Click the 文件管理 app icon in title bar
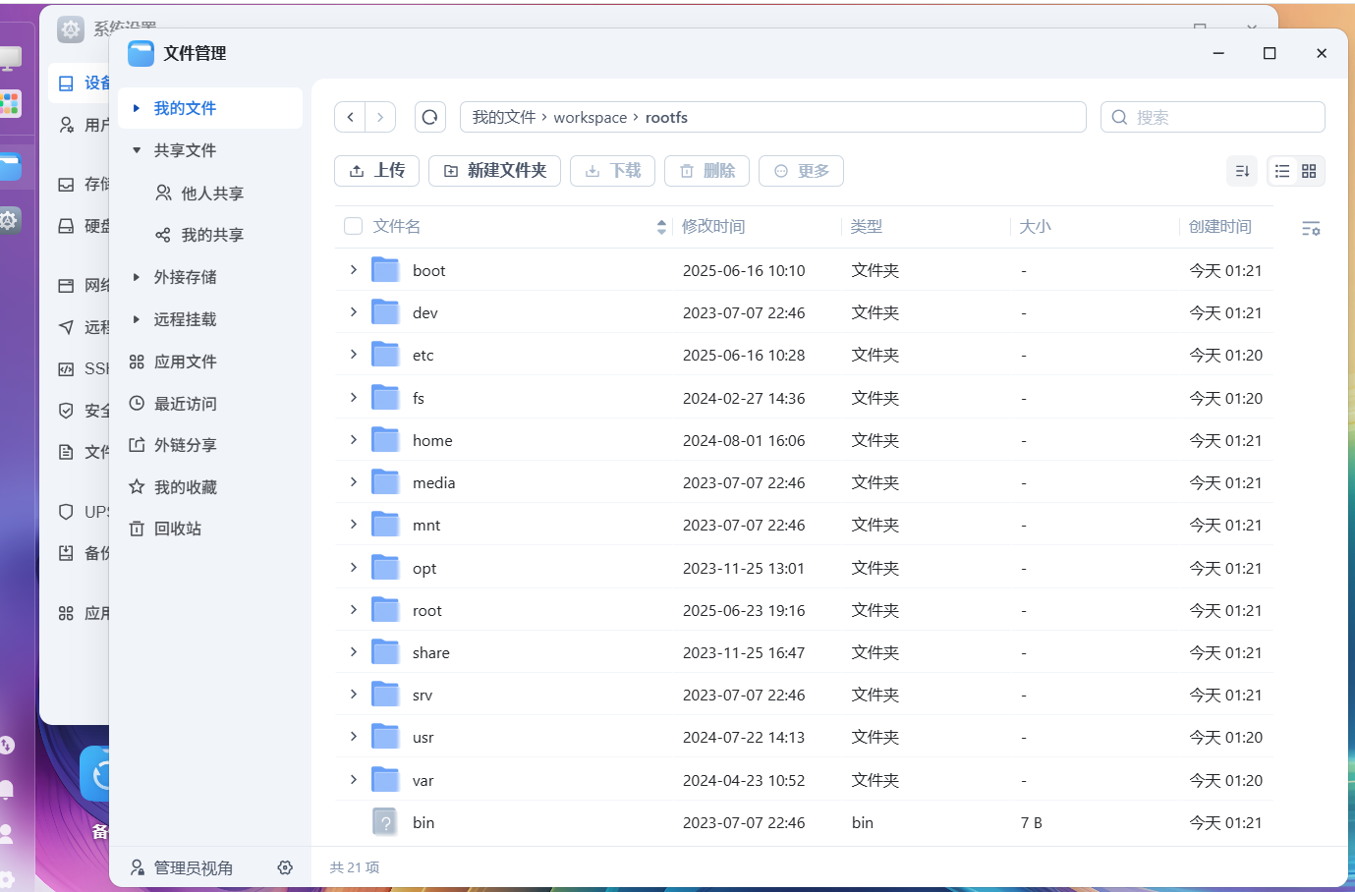Image resolution: width=1355 pixels, height=892 pixels. pos(141,53)
